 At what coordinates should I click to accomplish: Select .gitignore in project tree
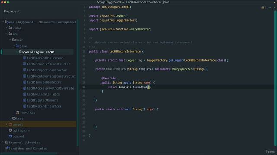click(x=21, y=130)
